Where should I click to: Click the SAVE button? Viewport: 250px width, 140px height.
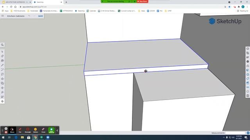click(40, 16)
